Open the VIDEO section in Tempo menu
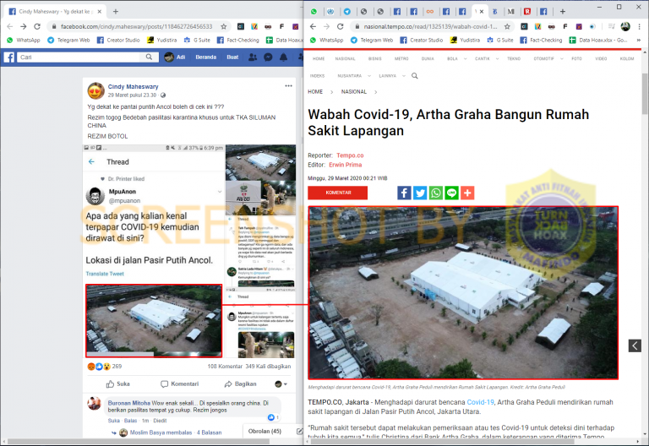Screen dimensions: 649x446 click(x=601, y=59)
